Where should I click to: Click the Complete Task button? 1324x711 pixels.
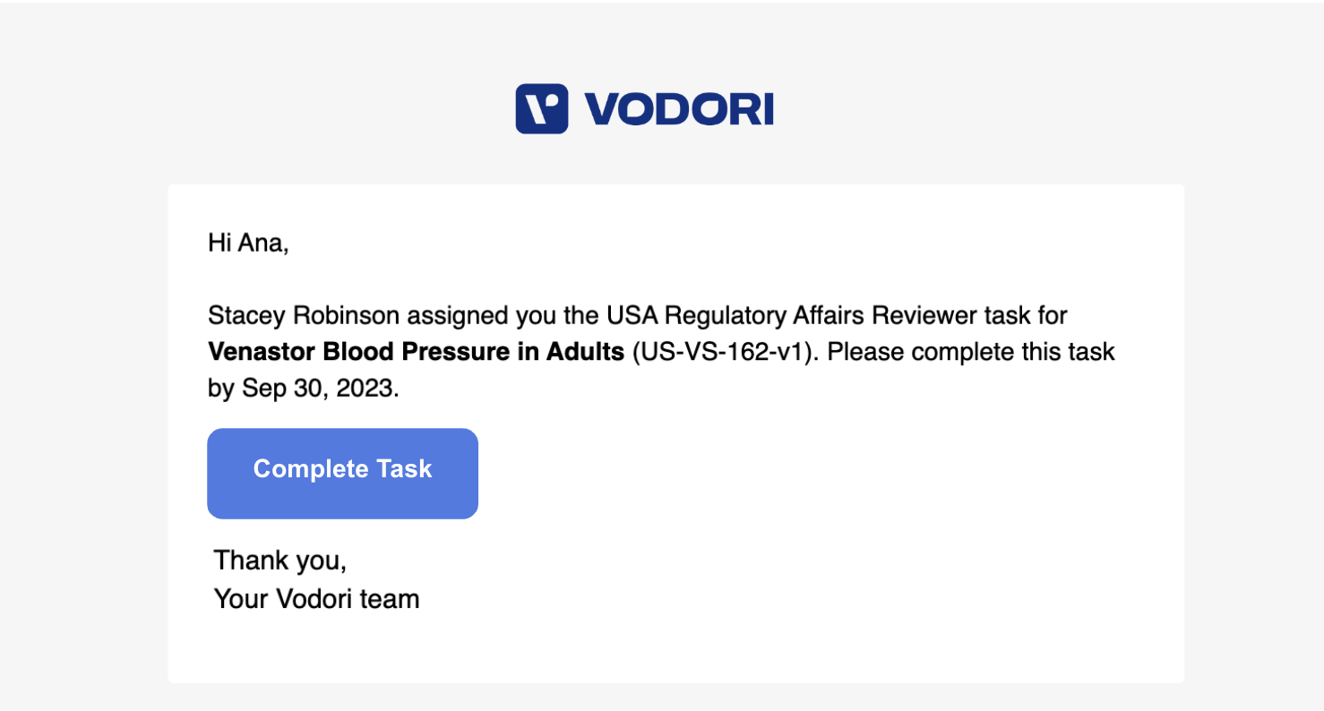(342, 474)
